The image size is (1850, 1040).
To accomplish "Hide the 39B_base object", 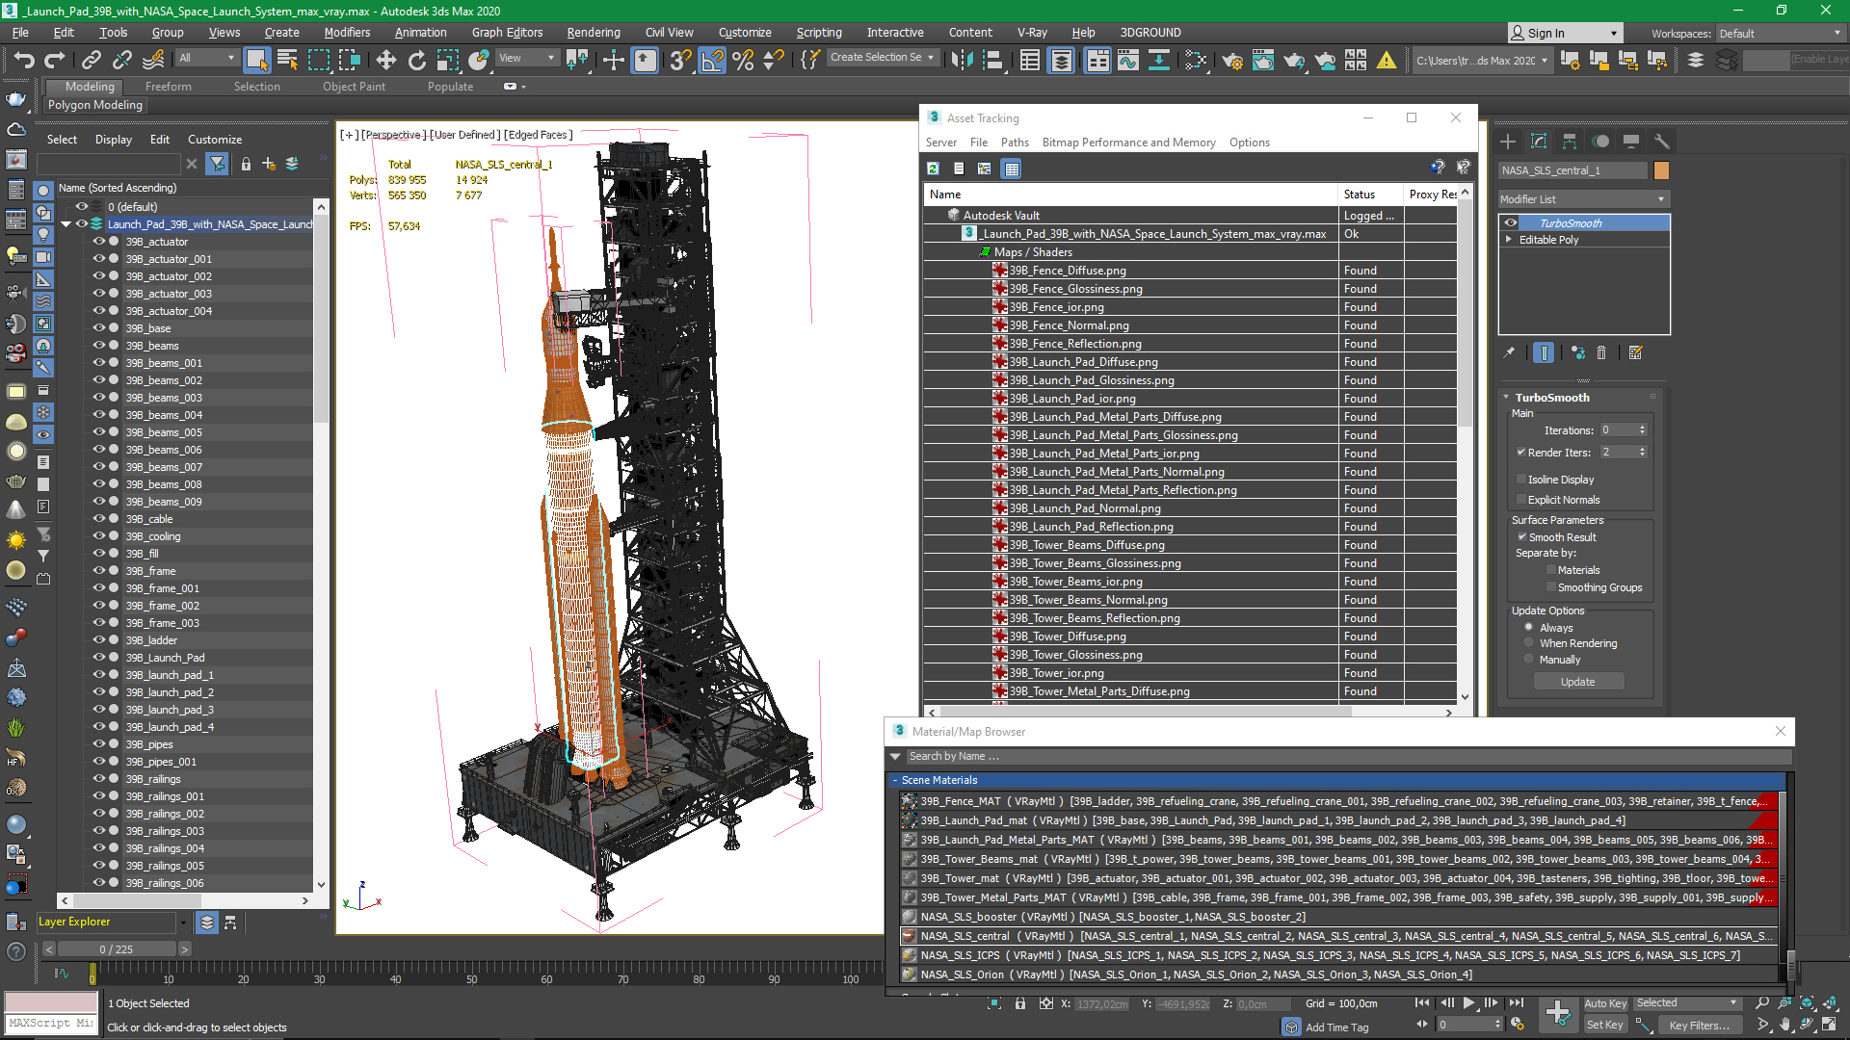I will (98, 328).
